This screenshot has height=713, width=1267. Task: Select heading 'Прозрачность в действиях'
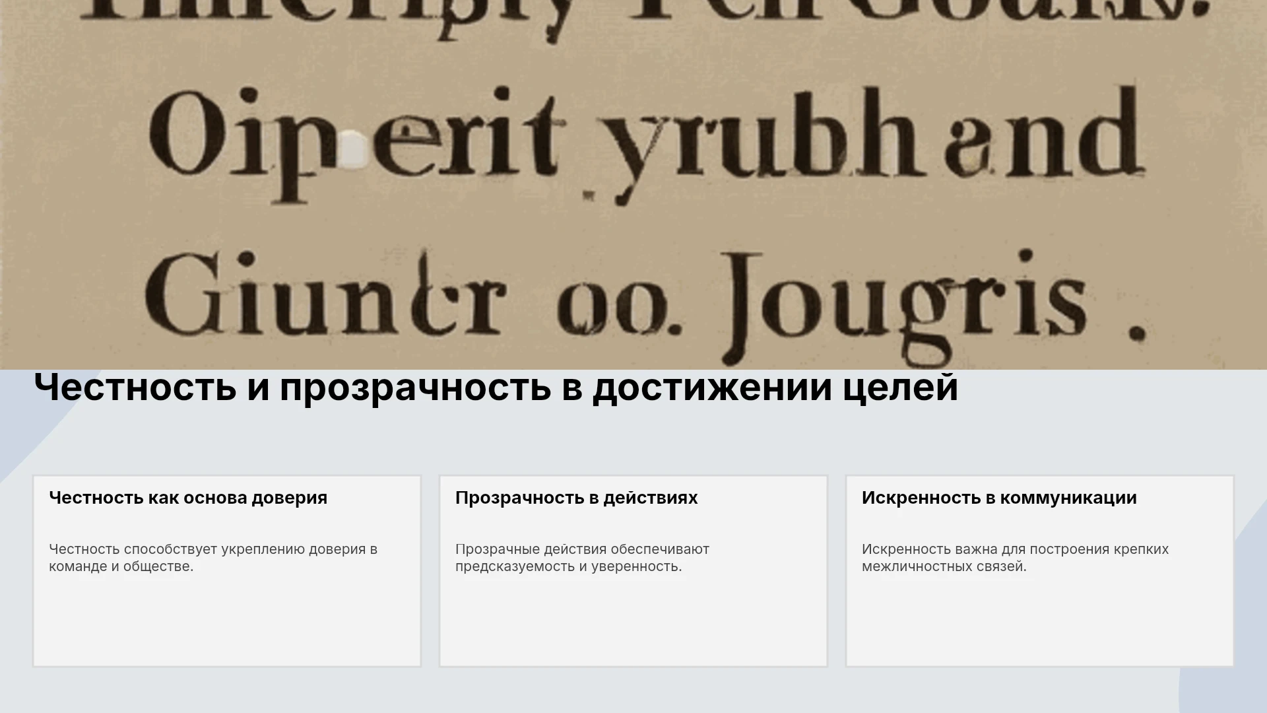click(576, 498)
